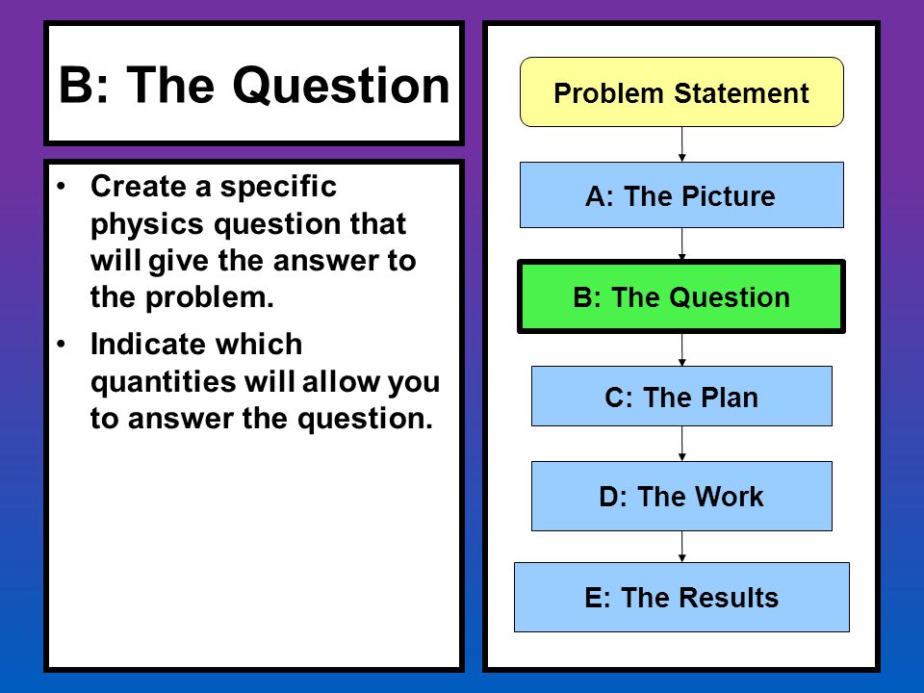Screen dimensions: 924x693
Task: Click the bullet before 'Indicate which'
Action: click(62, 345)
